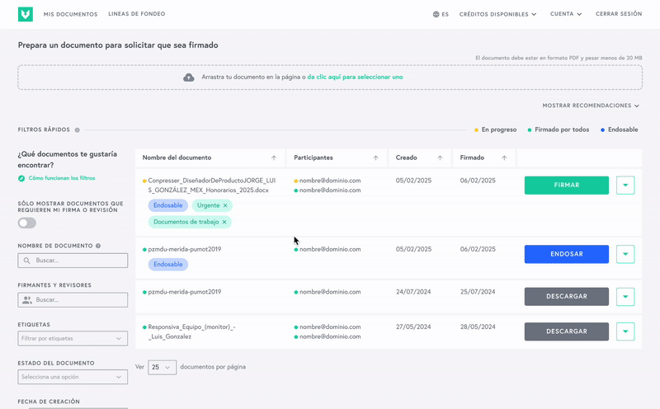This screenshot has height=409, width=660.
Task: Remove the Urgente tag via its x
Action: [x=225, y=205]
